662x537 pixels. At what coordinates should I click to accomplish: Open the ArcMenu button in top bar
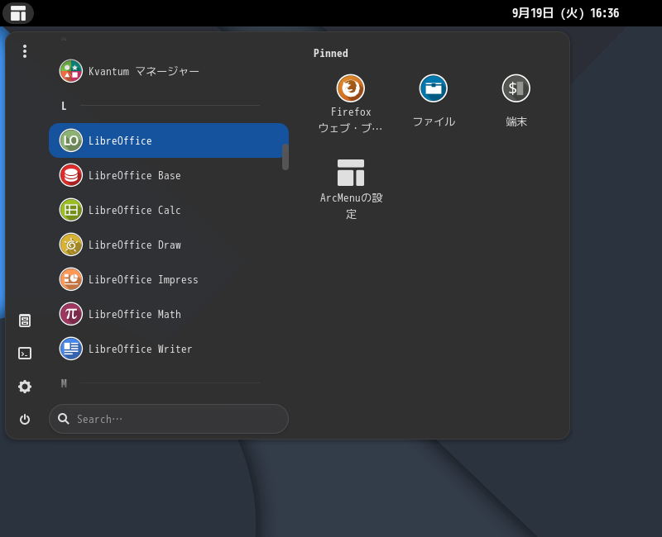(18, 13)
